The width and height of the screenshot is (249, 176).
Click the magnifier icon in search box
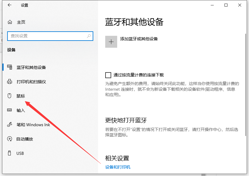(x=89, y=36)
